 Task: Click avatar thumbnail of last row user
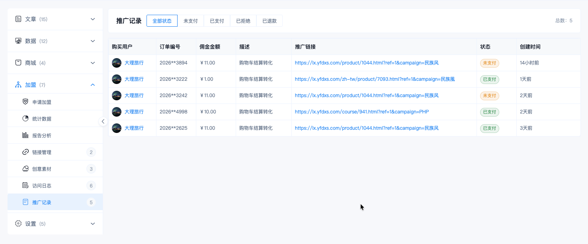(x=117, y=128)
